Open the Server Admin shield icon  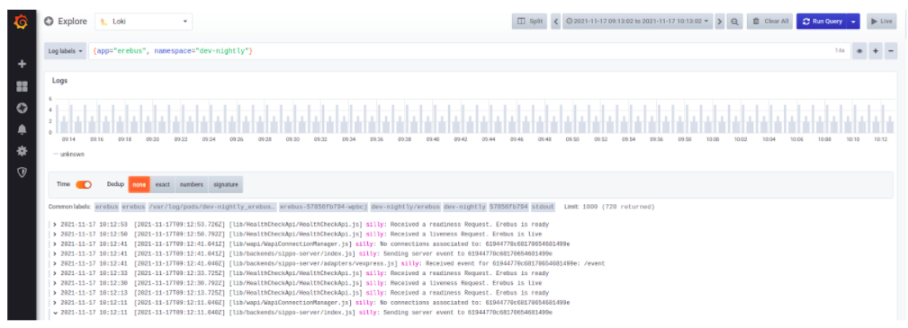[22, 173]
